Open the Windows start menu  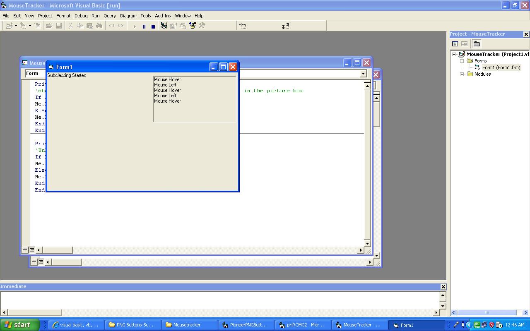(19, 325)
